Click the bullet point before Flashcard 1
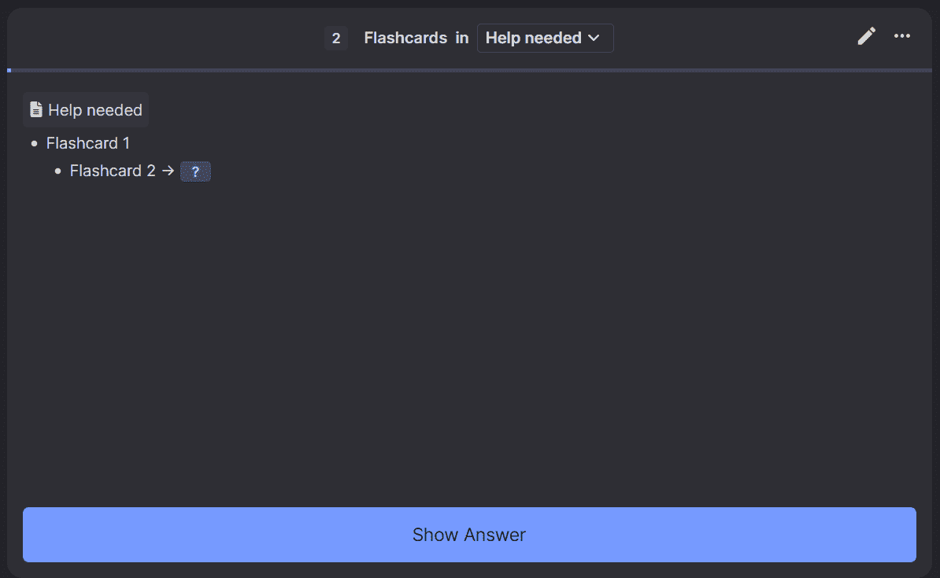Viewport: 940px width, 578px height. click(x=34, y=144)
